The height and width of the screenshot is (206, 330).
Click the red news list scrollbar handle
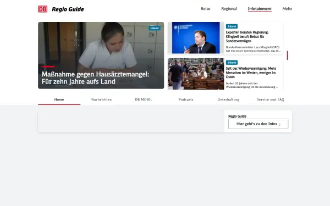coord(287,55)
